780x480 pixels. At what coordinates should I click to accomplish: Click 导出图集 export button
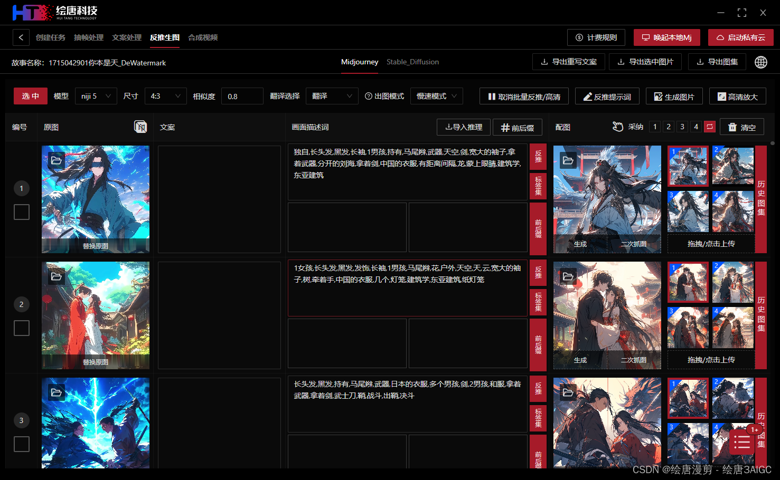pyautogui.click(x=717, y=62)
